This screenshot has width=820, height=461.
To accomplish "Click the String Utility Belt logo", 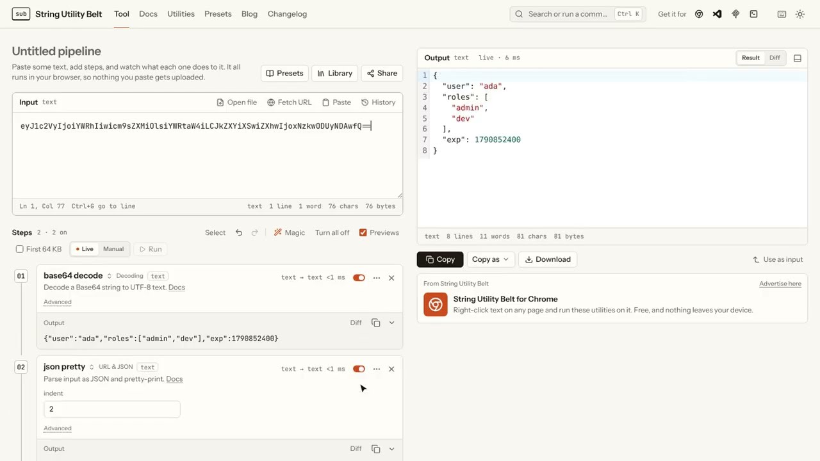I will coord(57,14).
